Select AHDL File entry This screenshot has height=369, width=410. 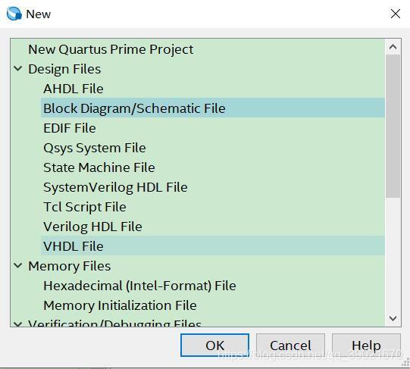(74, 89)
